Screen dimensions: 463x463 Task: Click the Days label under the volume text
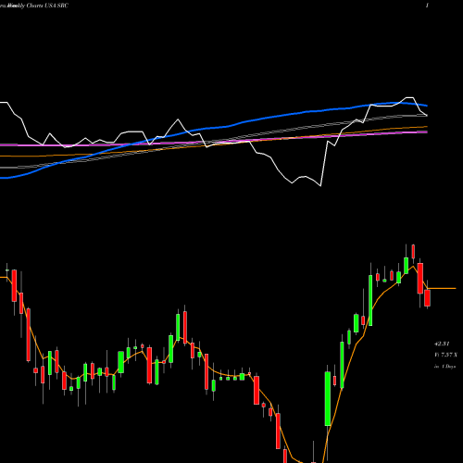click(x=445, y=367)
